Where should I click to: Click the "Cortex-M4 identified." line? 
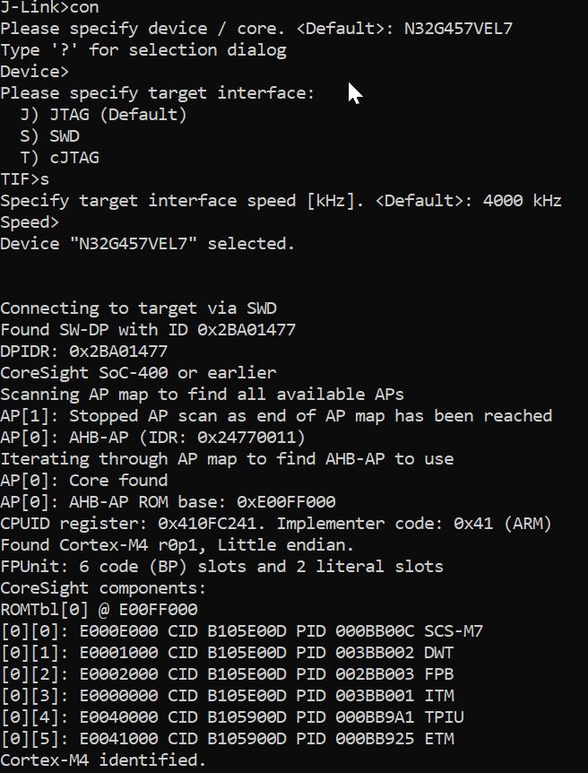103,760
